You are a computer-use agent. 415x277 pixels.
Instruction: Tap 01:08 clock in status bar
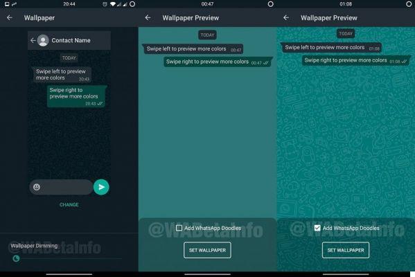346,4
